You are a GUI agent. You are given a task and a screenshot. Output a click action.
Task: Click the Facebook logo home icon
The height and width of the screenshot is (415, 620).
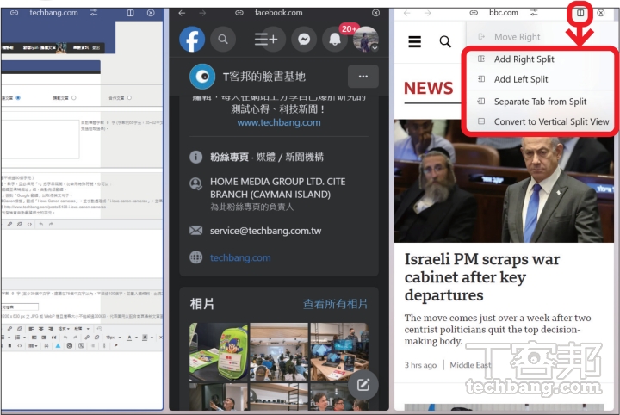point(192,40)
